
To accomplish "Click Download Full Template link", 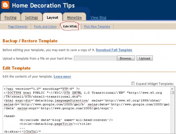I will (x=114, y=50).
